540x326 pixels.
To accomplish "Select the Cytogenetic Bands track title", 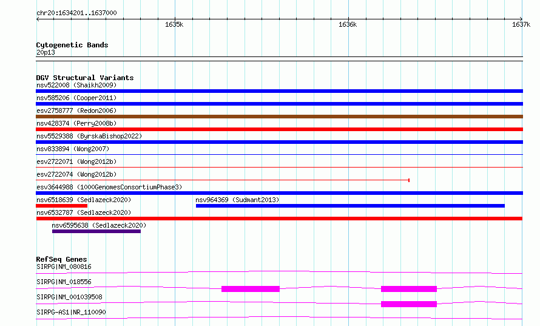I will pos(72,45).
